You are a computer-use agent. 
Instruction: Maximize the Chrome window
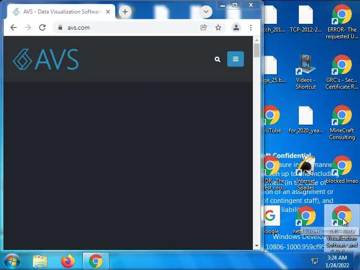pos(234,5)
